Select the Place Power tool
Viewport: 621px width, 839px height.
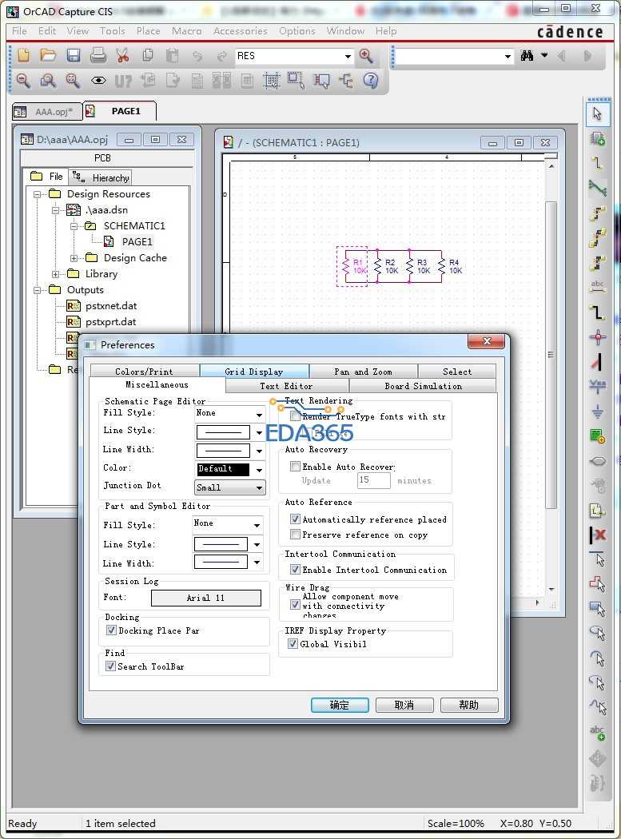[x=598, y=386]
